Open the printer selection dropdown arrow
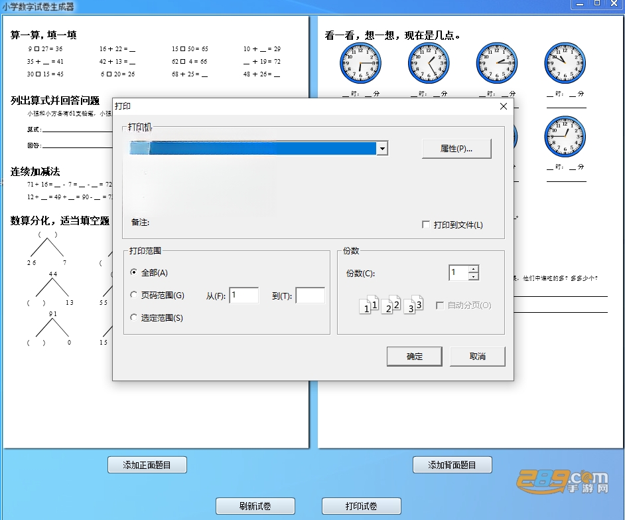 (x=382, y=149)
